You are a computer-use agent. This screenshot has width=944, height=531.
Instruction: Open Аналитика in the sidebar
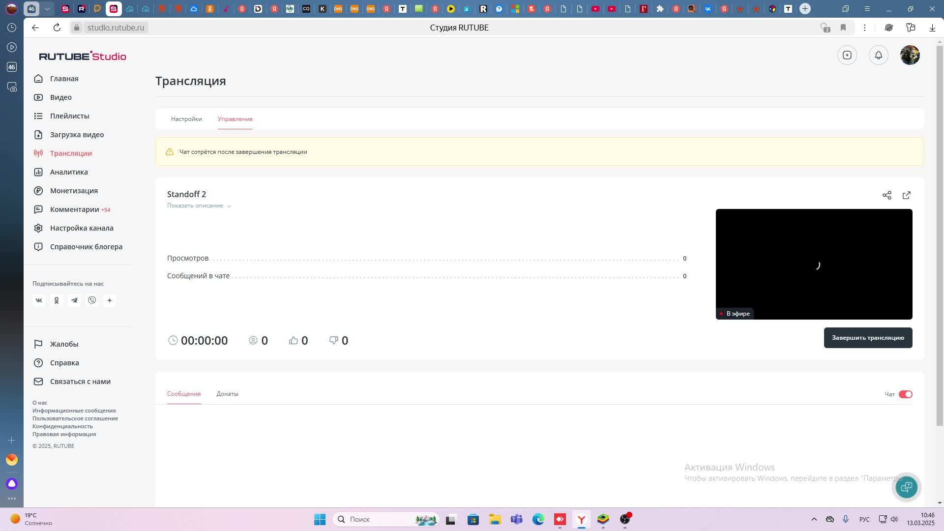pyautogui.click(x=69, y=172)
